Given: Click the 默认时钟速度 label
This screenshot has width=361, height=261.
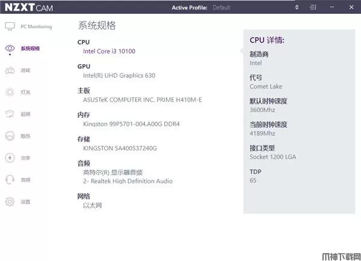Looking at the screenshot, I should coord(268,101).
